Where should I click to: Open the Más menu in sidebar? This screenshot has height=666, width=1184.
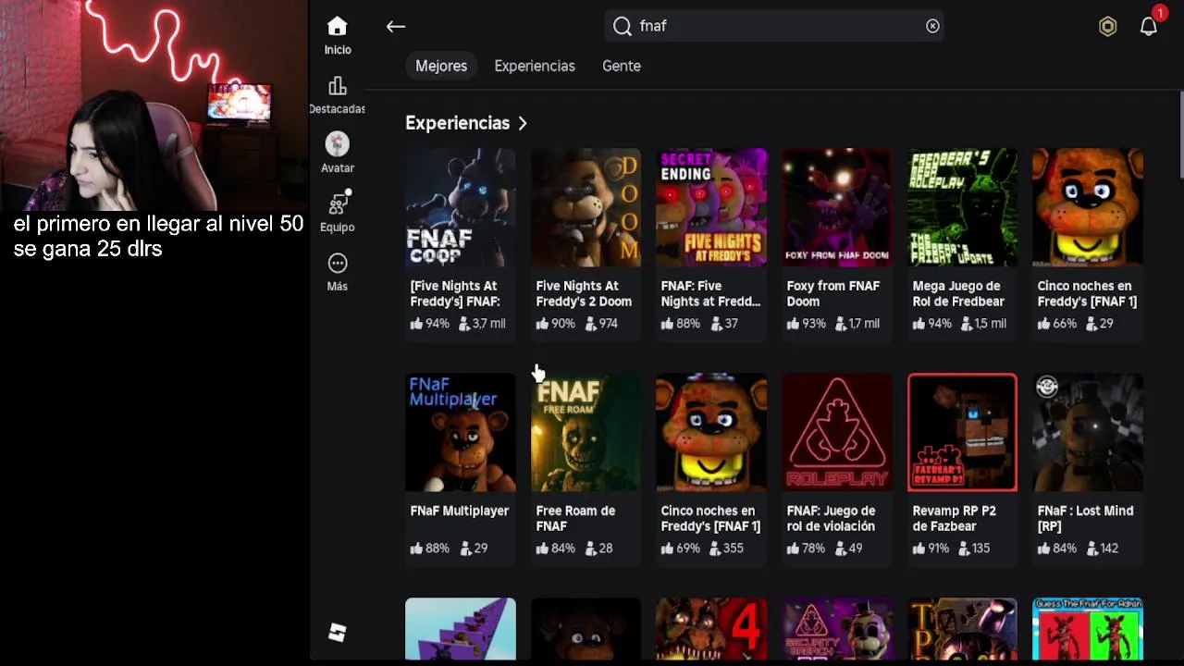338,263
